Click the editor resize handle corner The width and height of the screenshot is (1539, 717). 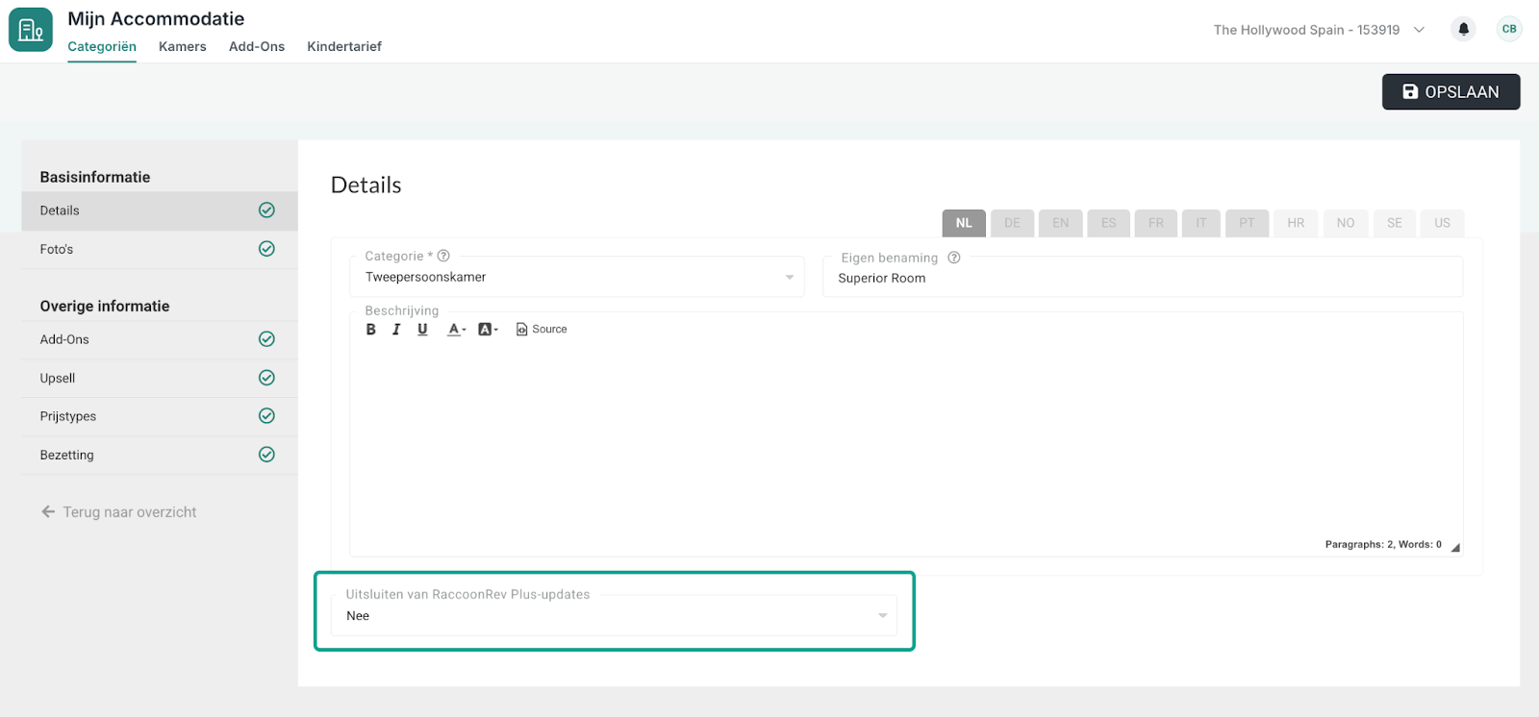(x=1455, y=548)
